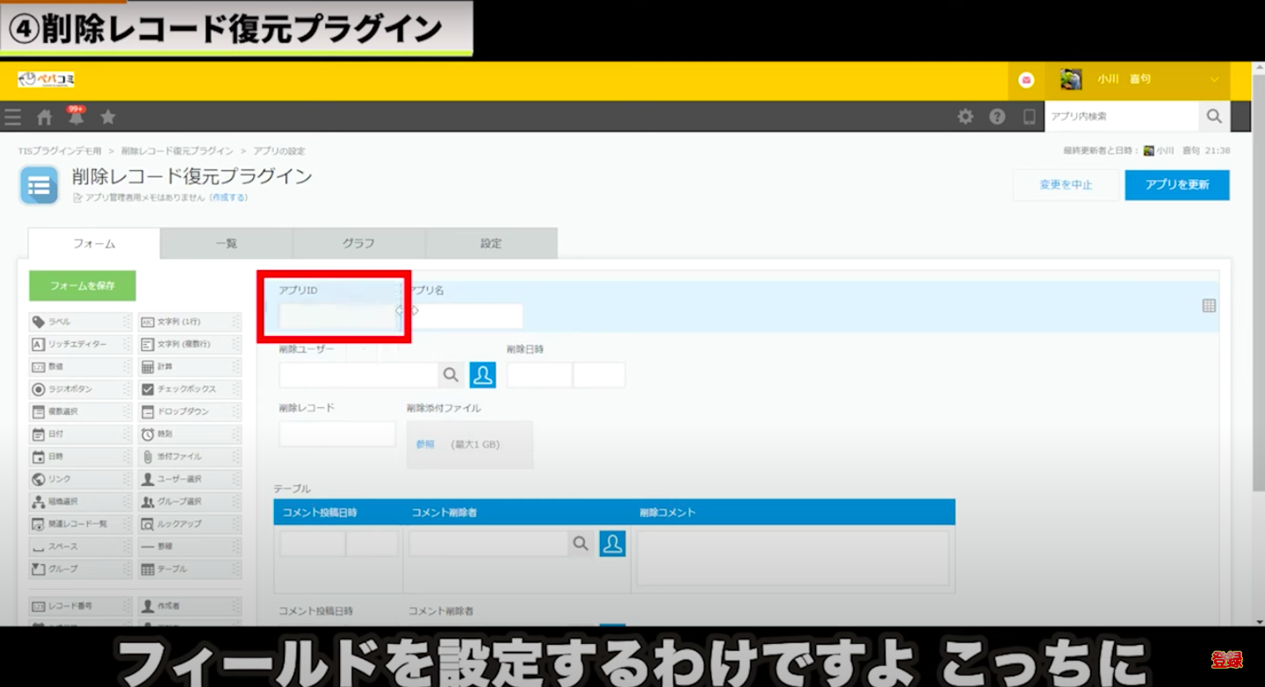Switch to the 一覧 tab
The width and height of the screenshot is (1265, 687).
click(227, 244)
